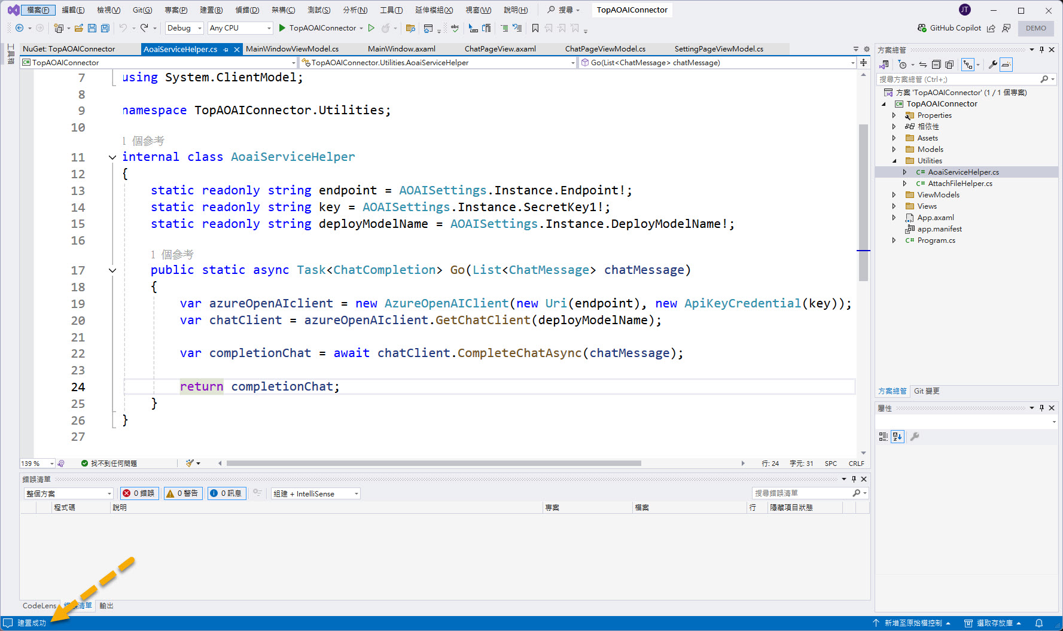Click Sync with Active Document arrows icon
This screenshot has height=631, width=1063.
pyautogui.click(x=923, y=65)
